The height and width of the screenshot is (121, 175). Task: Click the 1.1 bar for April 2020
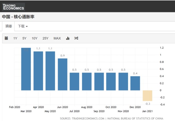(38, 71)
